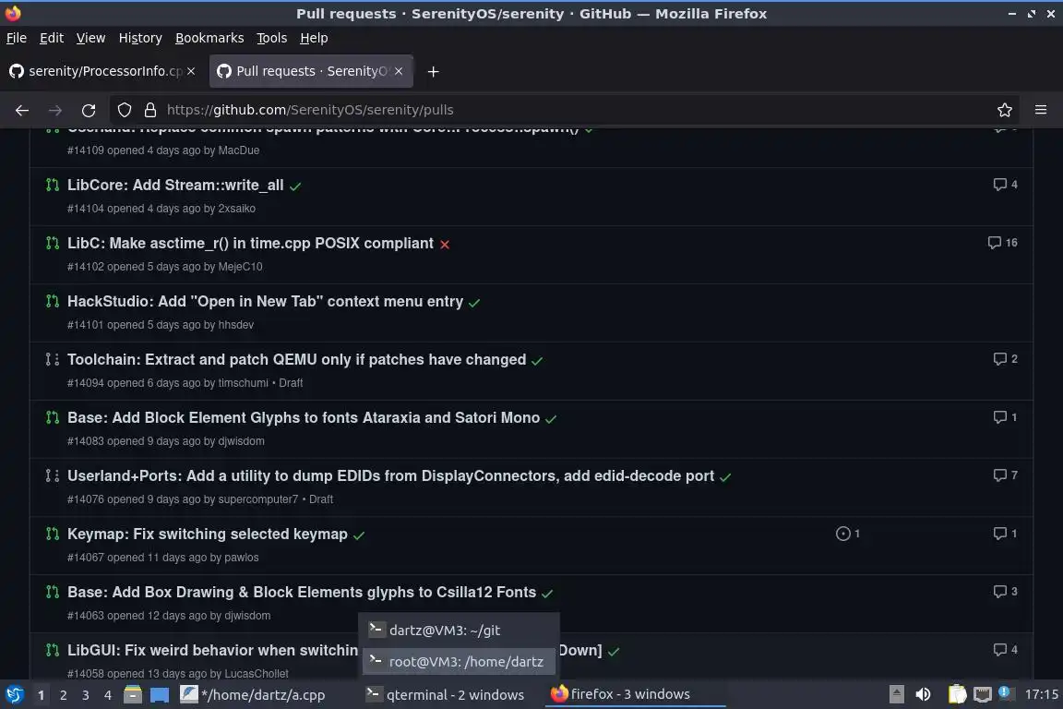Click the shield tracking protection icon
The width and height of the screenshot is (1063, 709).
point(124,110)
